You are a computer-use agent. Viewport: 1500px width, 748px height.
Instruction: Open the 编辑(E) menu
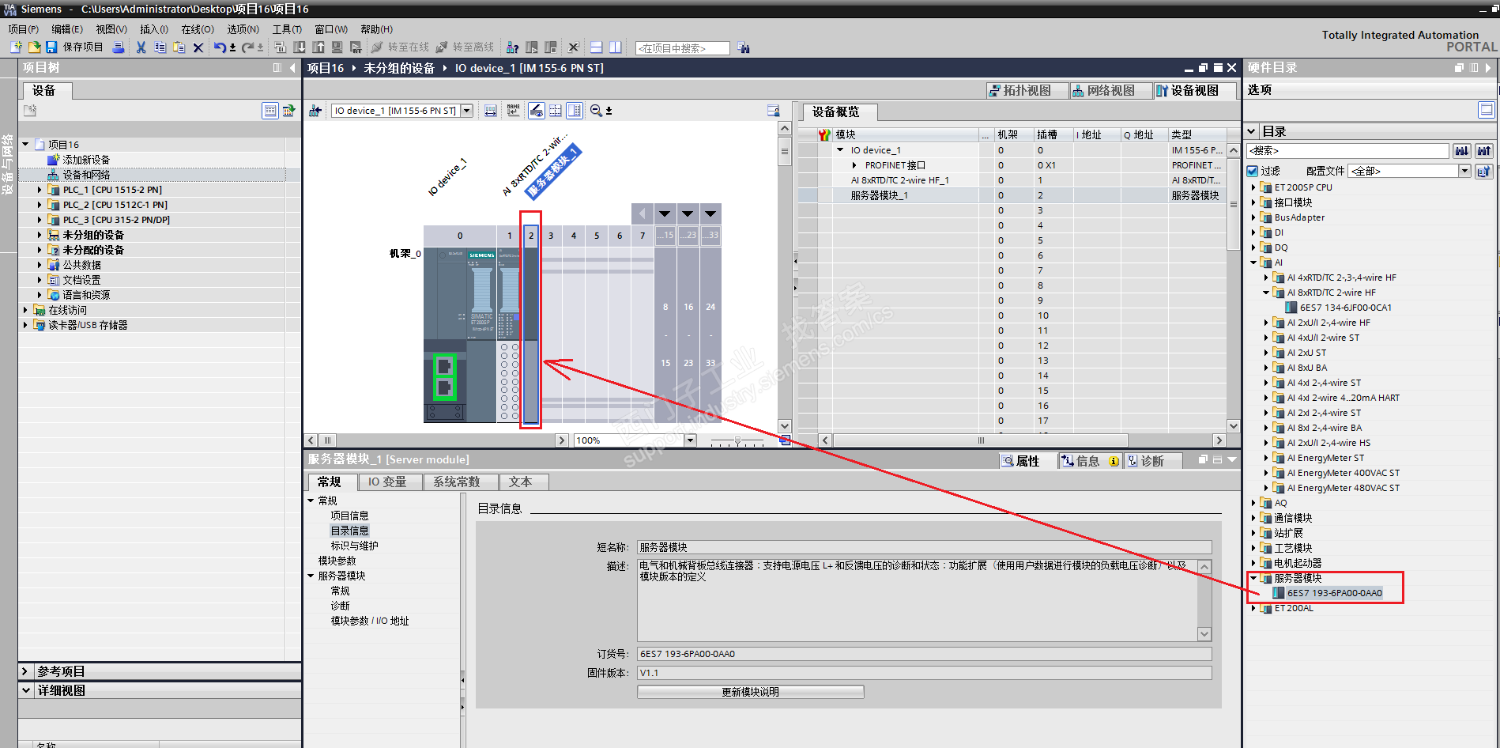pos(67,29)
